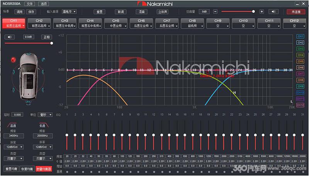Open the 输入音源 高电平 dropdown
The image size is (309, 176).
pos(69,12)
